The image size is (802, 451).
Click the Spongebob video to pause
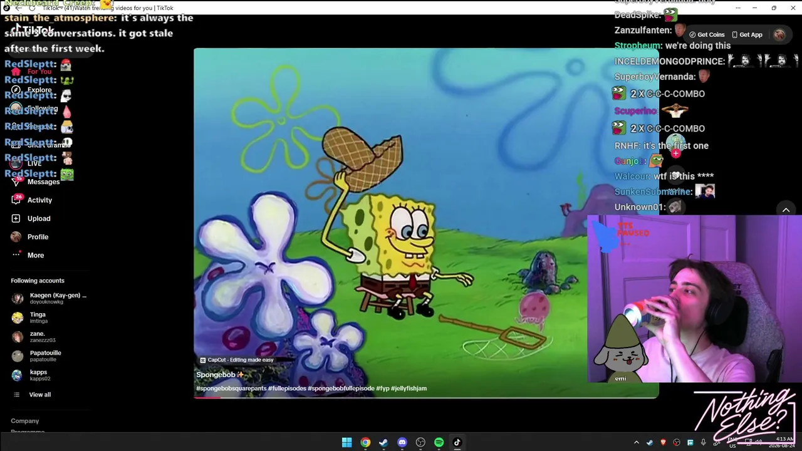coord(426,222)
